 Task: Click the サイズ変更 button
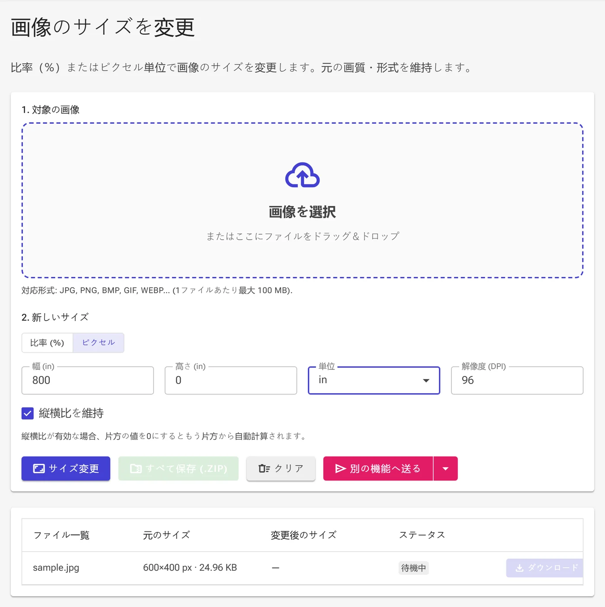pos(66,468)
